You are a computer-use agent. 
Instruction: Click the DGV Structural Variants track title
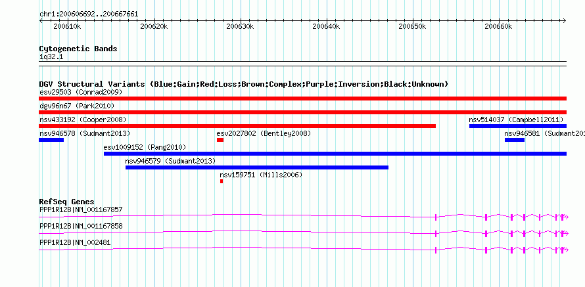244,84
